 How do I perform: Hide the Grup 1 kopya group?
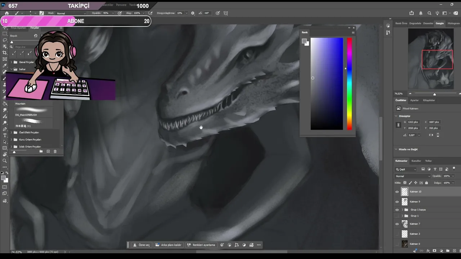coord(397,210)
